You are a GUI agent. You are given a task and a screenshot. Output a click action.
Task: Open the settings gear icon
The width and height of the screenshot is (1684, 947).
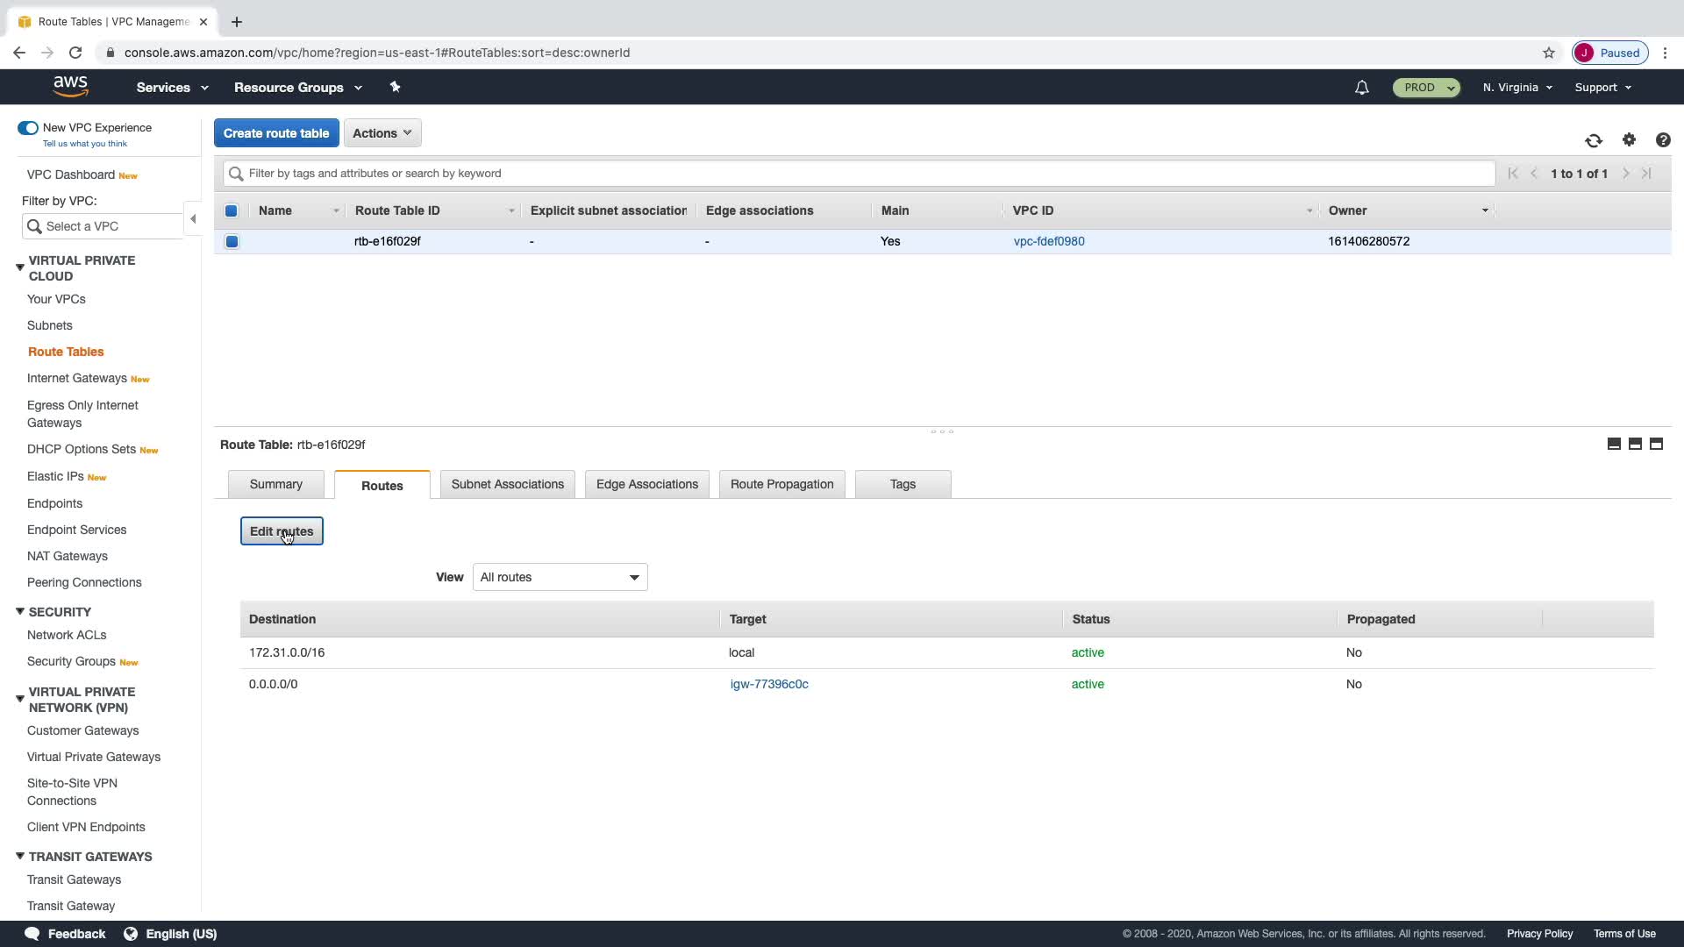1629,140
